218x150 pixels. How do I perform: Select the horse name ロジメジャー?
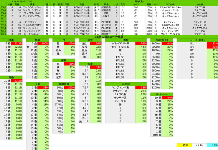(x=32, y=22)
